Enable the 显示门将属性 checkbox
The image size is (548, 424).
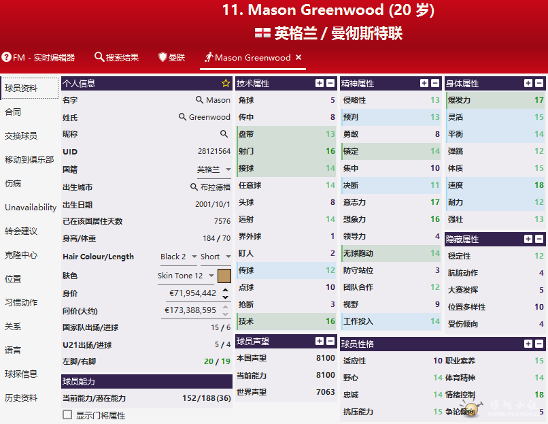[x=67, y=414]
